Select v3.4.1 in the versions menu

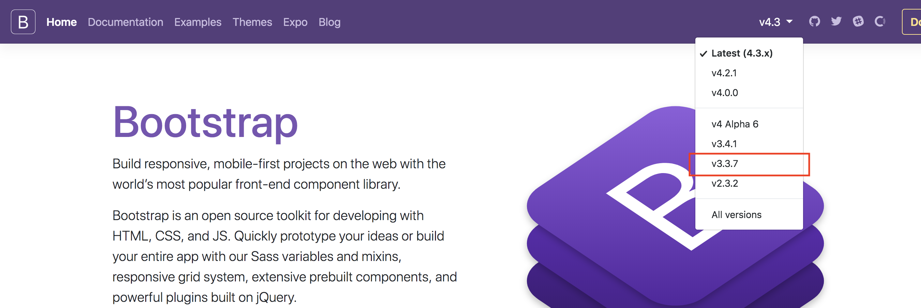click(x=724, y=144)
